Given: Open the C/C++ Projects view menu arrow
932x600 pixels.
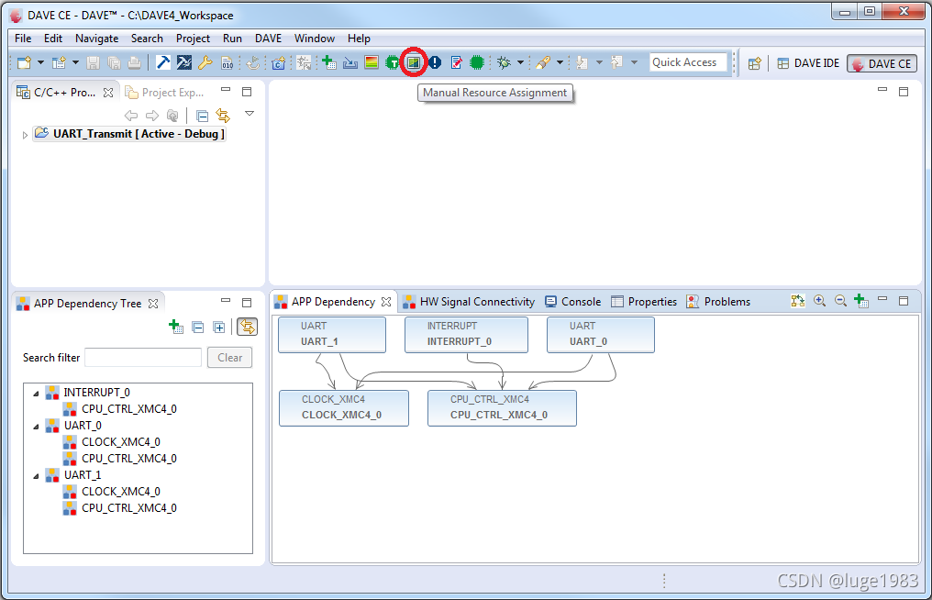Looking at the screenshot, I should pyautogui.click(x=250, y=113).
